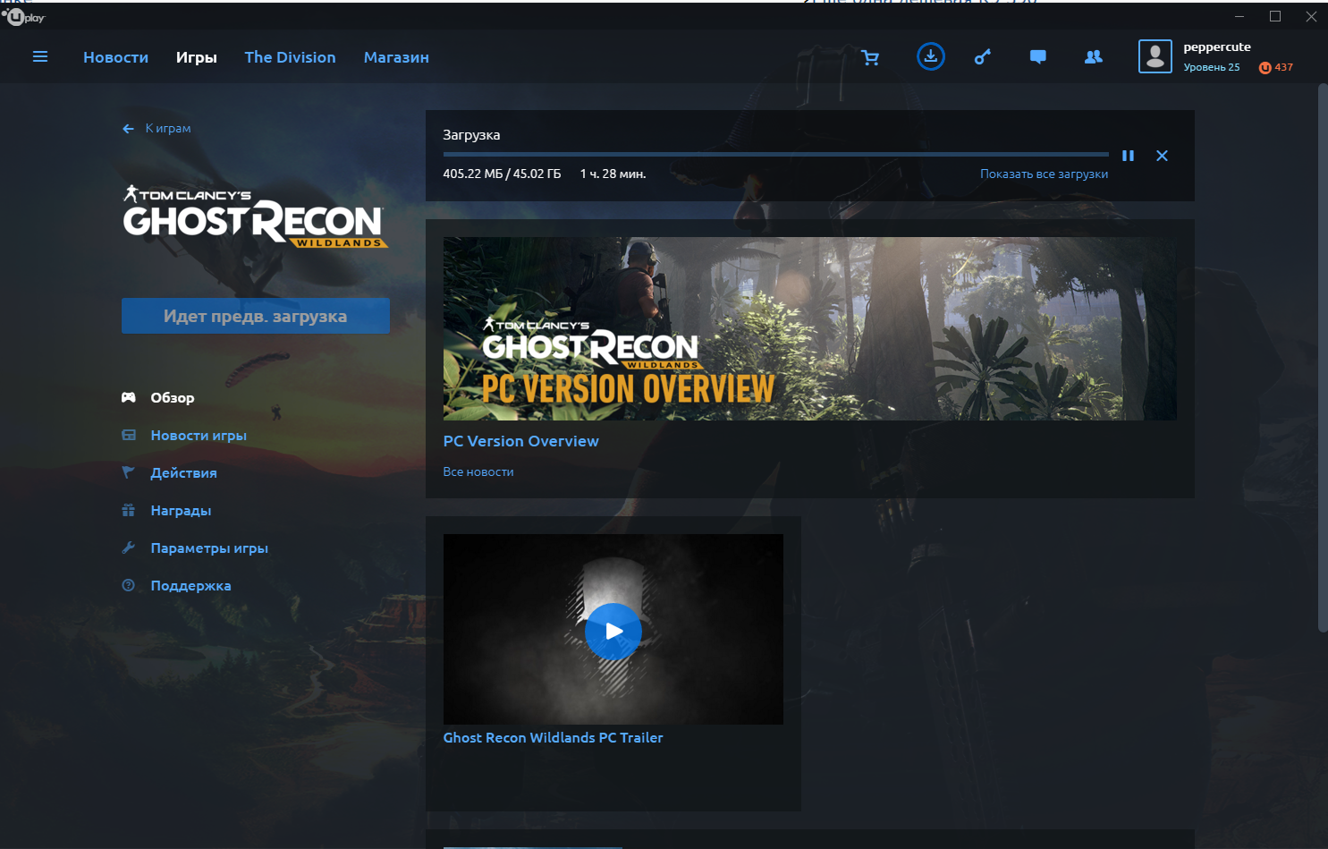Open Параметры игры in the sidebar

pyautogui.click(x=209, y=548)
